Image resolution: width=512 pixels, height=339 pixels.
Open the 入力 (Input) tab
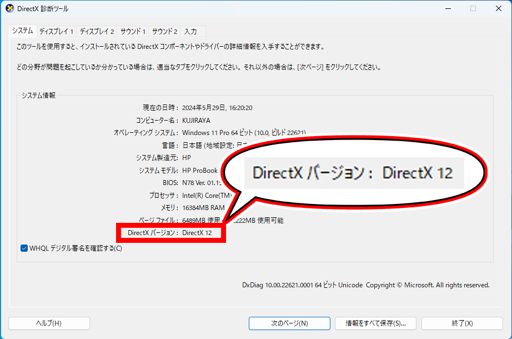click(x=192, y=32)
